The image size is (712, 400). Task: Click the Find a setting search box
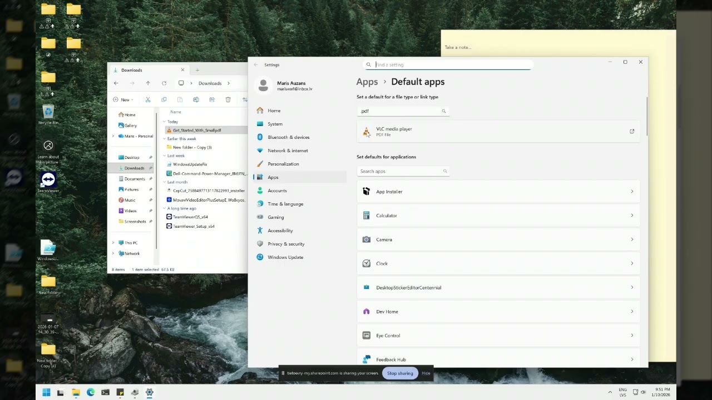click(x=448, y=64)
